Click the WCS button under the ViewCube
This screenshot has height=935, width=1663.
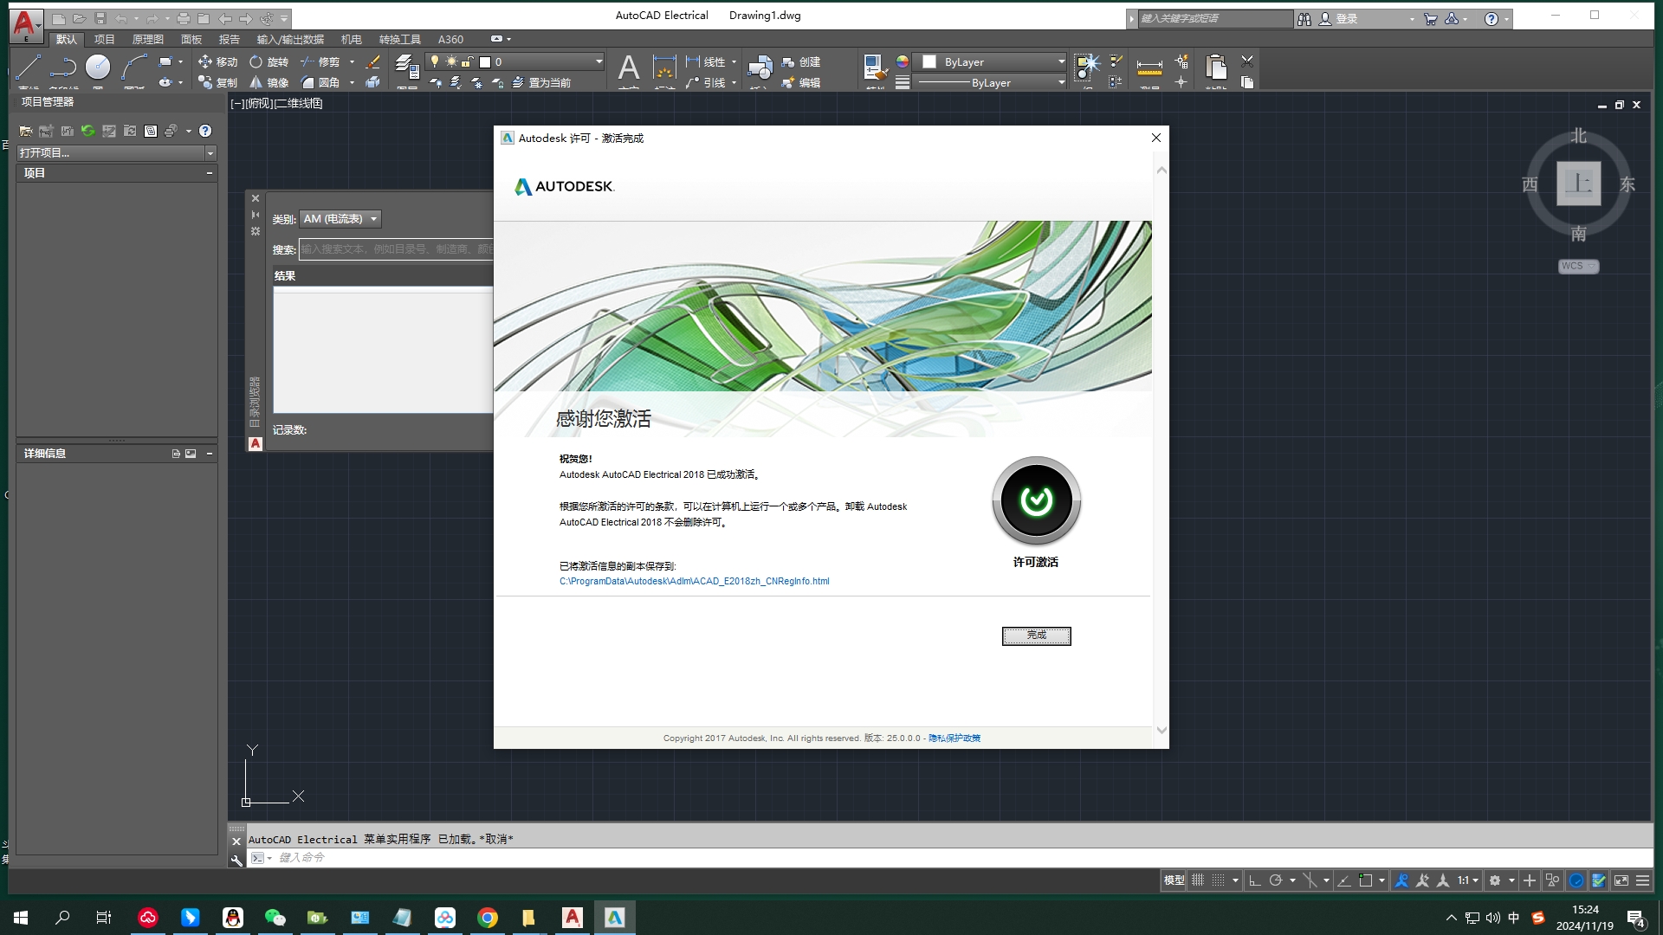tap(1577, 267)
